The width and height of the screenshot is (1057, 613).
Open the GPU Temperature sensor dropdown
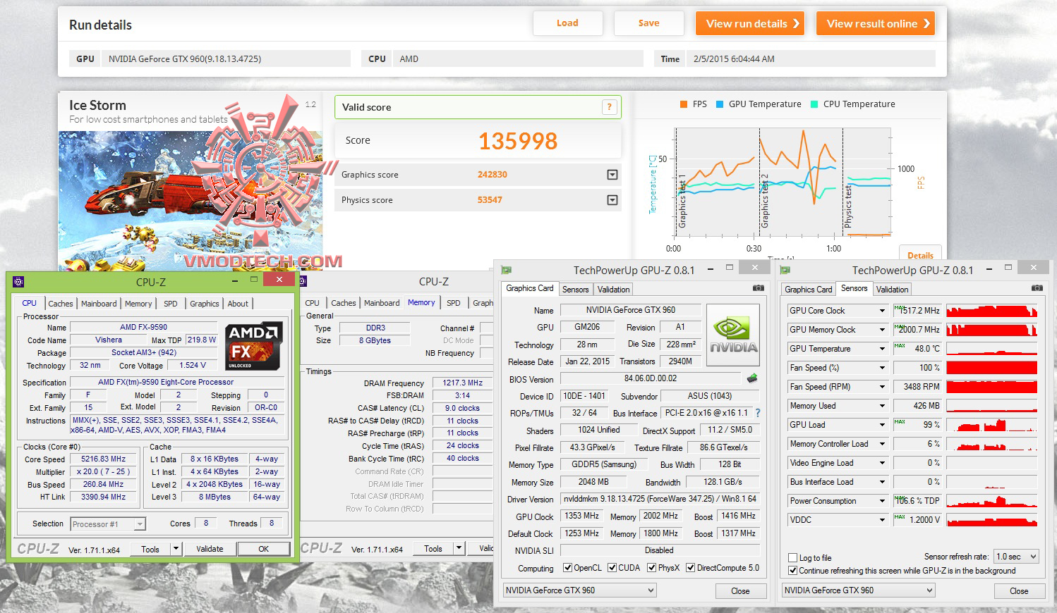pos(881,349)
